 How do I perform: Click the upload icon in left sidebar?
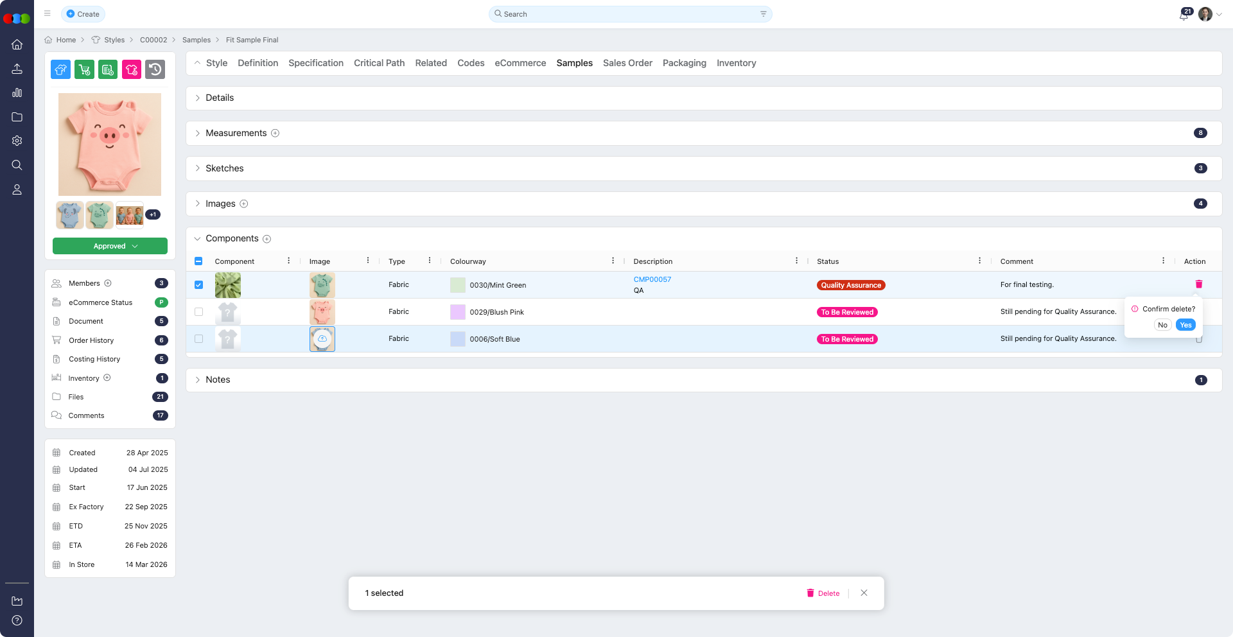(17, 69)
